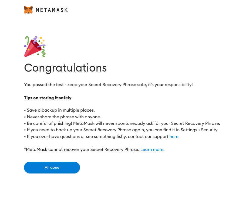This screenshot has width=239, height=202.
Task: Click the party popper celebration emoji
Action: tap(35, 46)
